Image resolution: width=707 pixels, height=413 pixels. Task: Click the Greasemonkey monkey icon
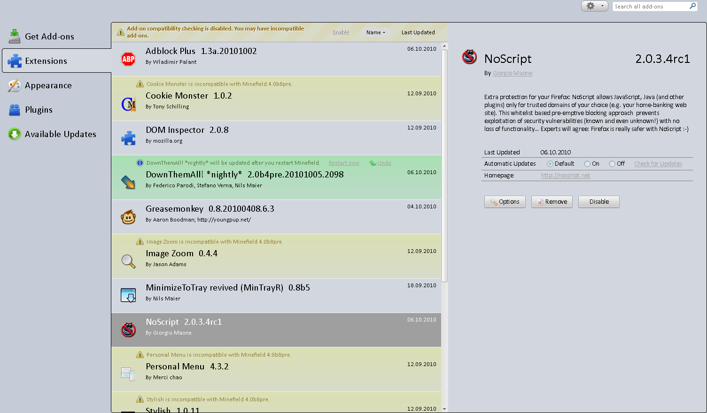128,217
